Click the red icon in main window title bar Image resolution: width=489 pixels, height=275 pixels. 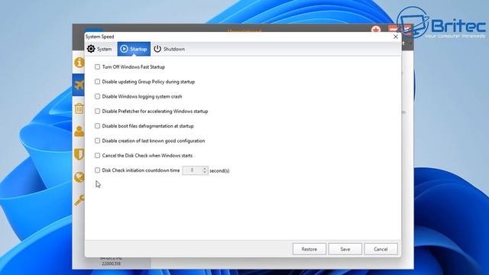(x=376, y=29)
